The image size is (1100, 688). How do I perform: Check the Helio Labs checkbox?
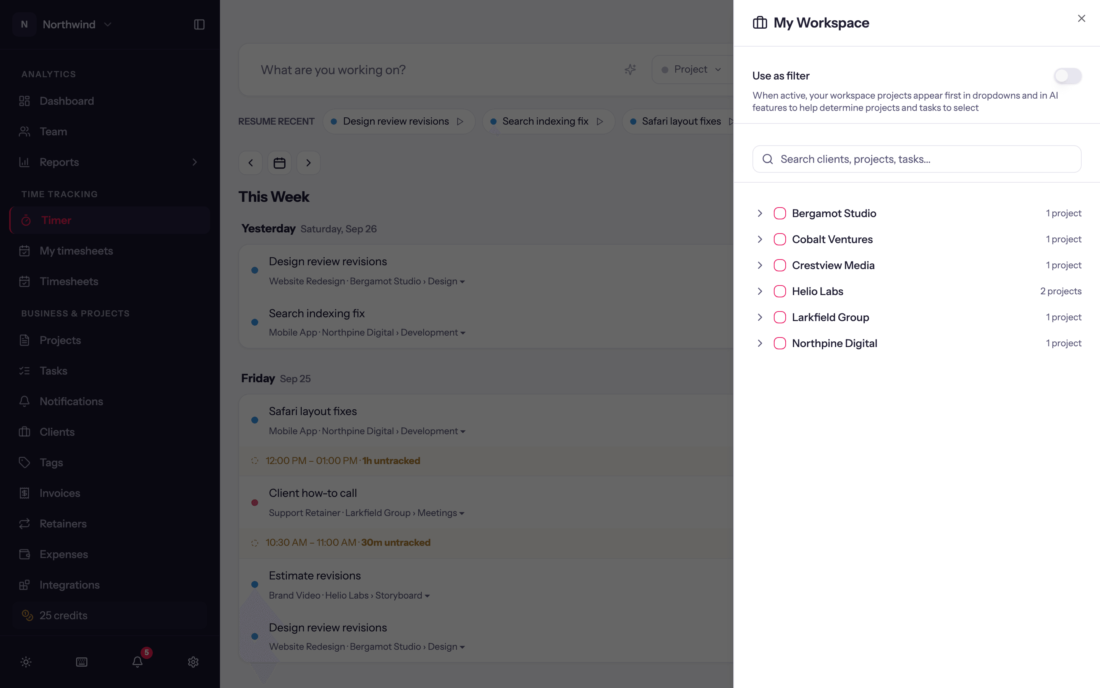click(780, 291)
